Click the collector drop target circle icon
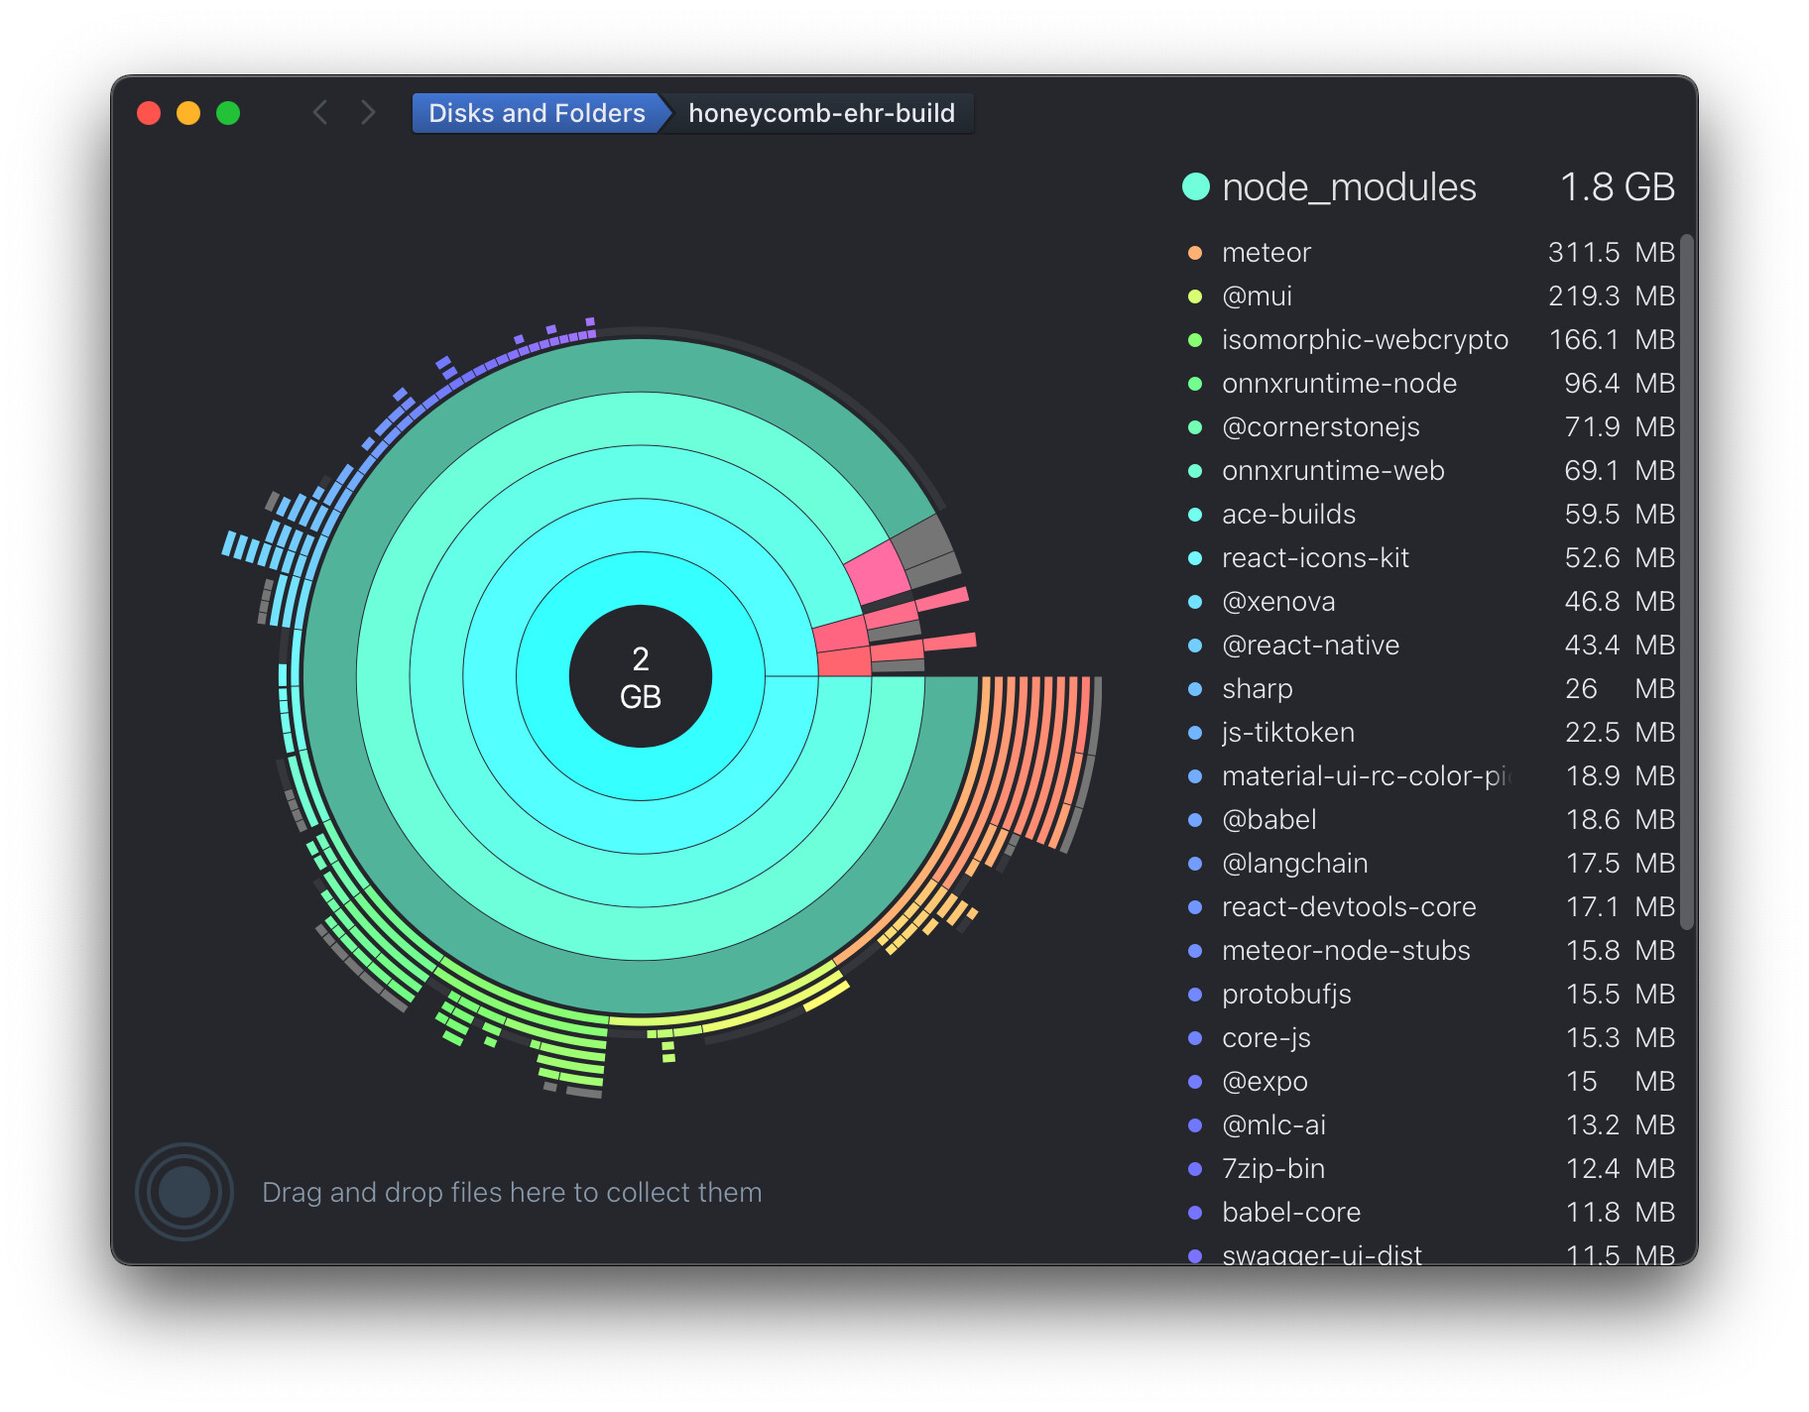 click(184, 1191)
